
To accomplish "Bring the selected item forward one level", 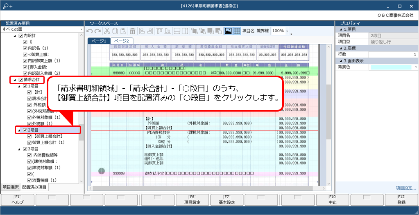I will (x=211, y=31).
